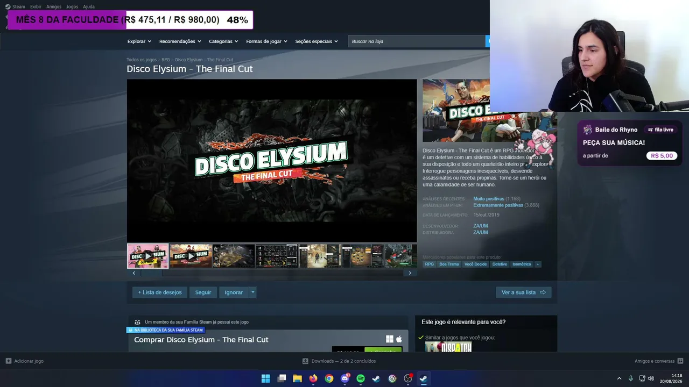Go to Todos os jogos breadcrumb

point(142,60)
